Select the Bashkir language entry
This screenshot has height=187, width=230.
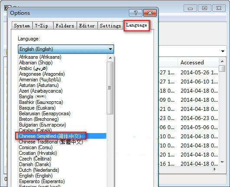point(62,102)
